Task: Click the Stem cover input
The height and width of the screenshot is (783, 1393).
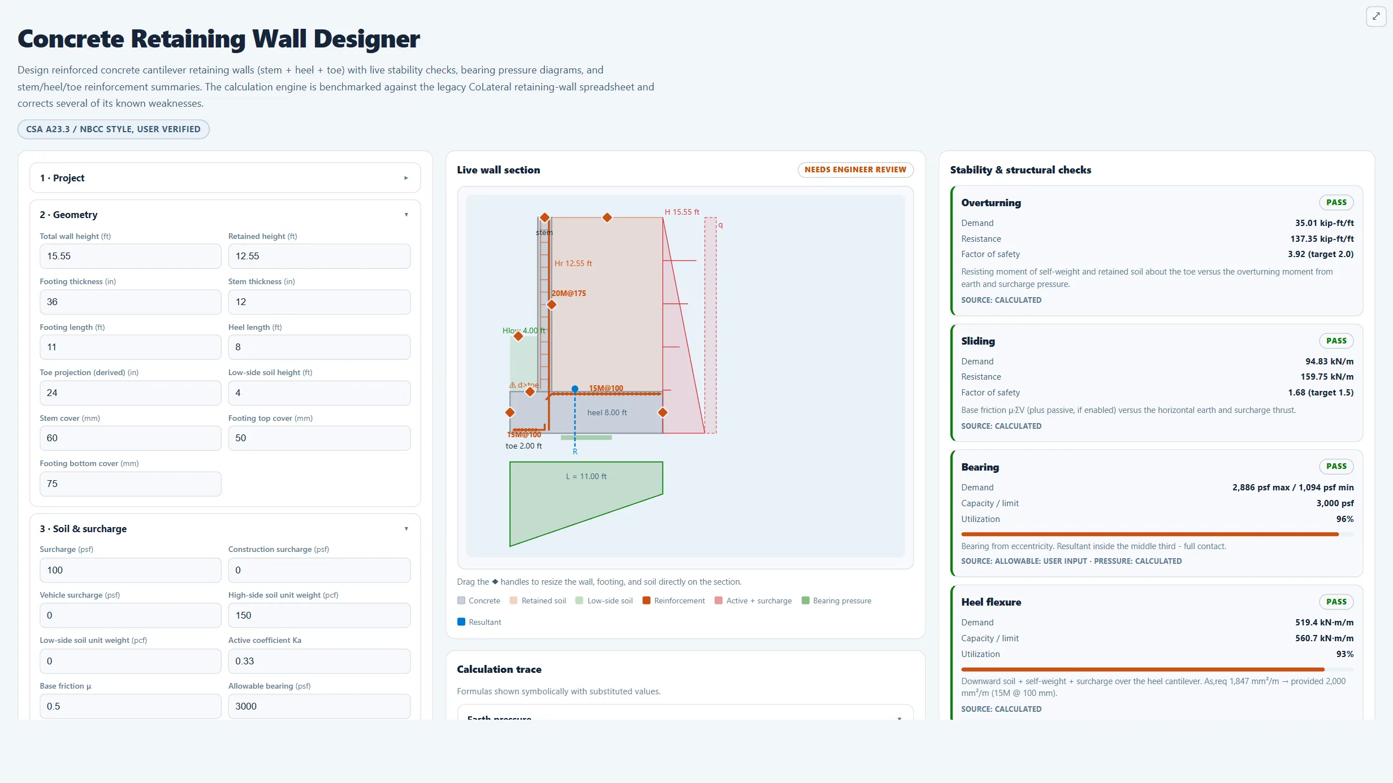Action: tap(130, 438)
